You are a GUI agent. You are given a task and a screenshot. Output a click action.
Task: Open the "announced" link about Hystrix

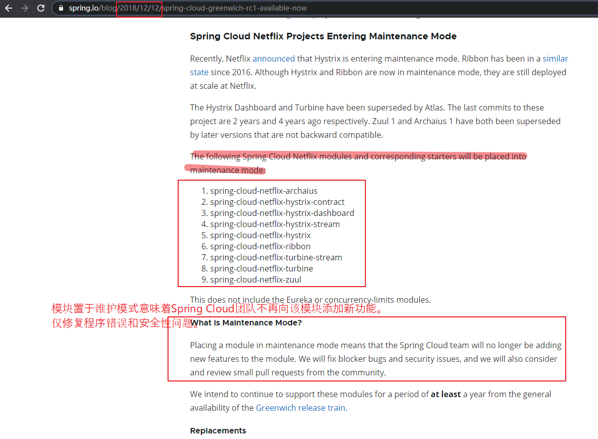tap(274, 59)
